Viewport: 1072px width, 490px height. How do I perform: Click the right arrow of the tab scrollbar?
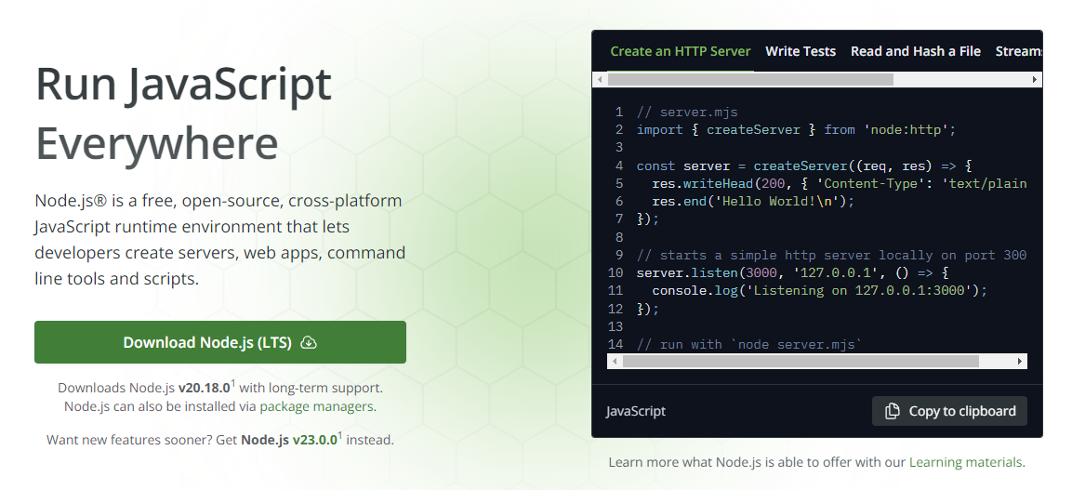coord(1035,79)
